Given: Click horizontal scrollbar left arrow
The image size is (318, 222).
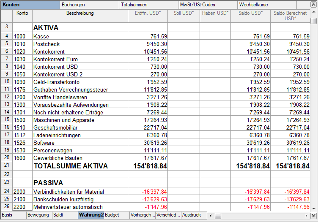Looking at the screenshot, I should coord(211,216).
